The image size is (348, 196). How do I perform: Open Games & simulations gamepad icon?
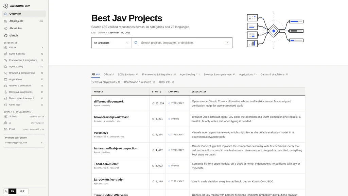[x=5, y=85]
